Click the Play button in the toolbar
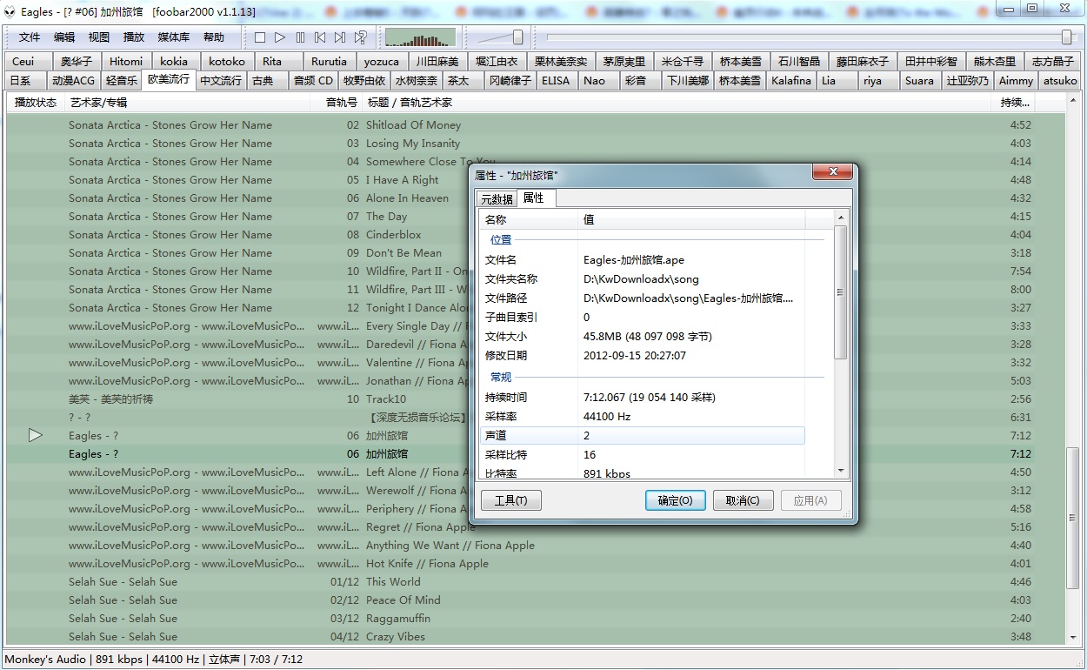1087x670 pixels. (280, 37)
